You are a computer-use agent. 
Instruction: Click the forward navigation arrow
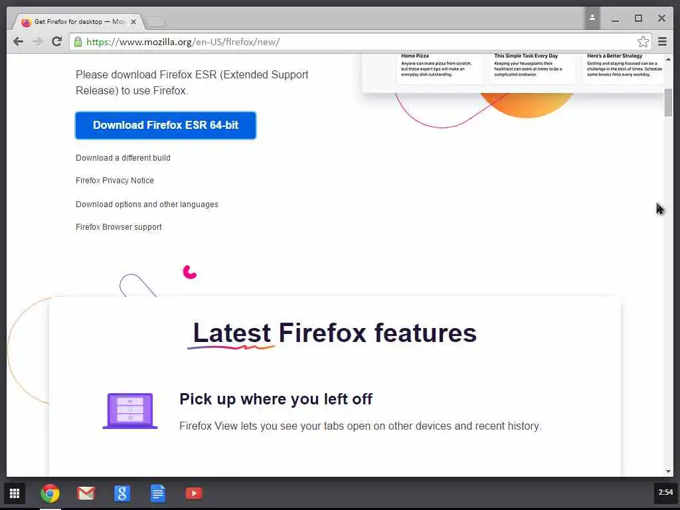point(37,42)
